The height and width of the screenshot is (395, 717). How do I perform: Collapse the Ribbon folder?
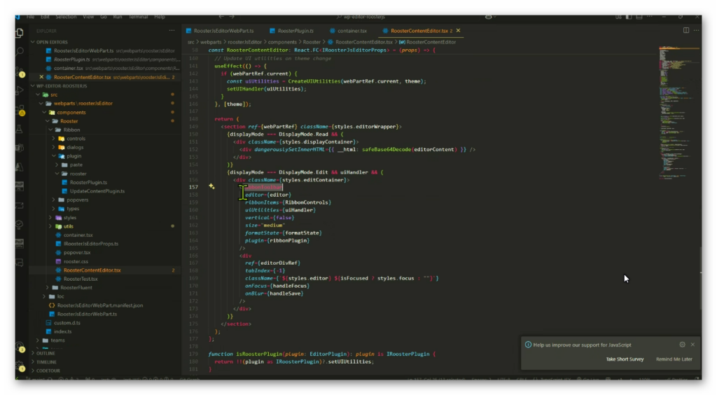pos(71,130)
